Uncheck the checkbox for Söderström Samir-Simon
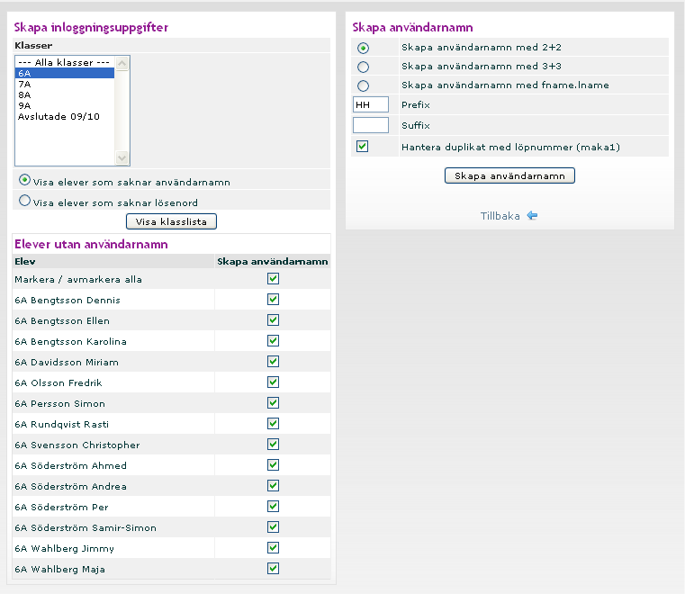The image size is (685, 594). (x=273, y=527)
